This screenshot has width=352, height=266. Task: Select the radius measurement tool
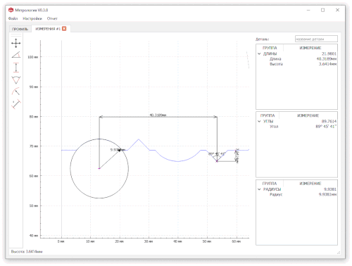pyautogui.click(x=16, y=91)
